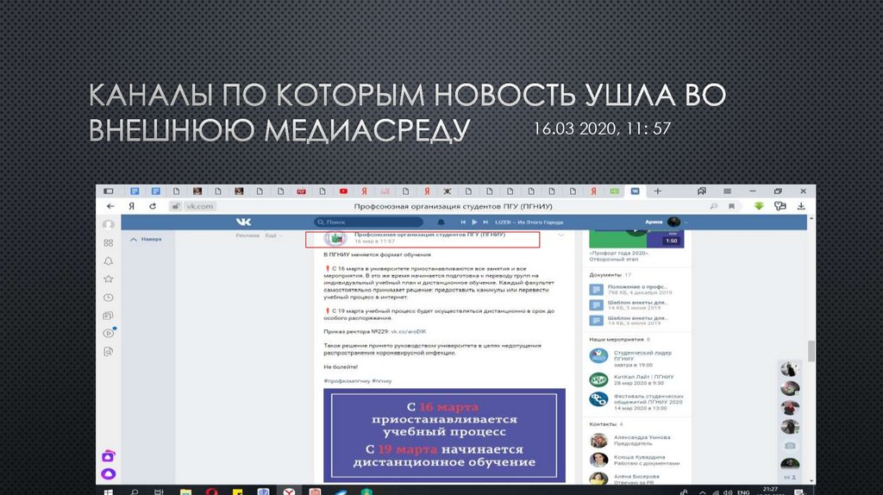
Task: Click the page vertical scrollbar thumb
Action: 811,351
